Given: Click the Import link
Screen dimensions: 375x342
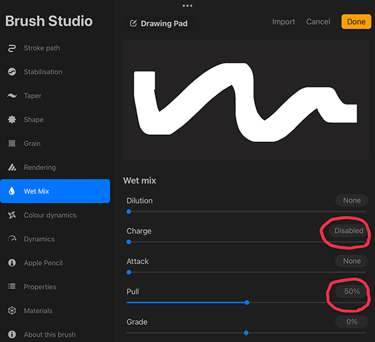Looking at the screenshot, I should click(x=283, y=22).
